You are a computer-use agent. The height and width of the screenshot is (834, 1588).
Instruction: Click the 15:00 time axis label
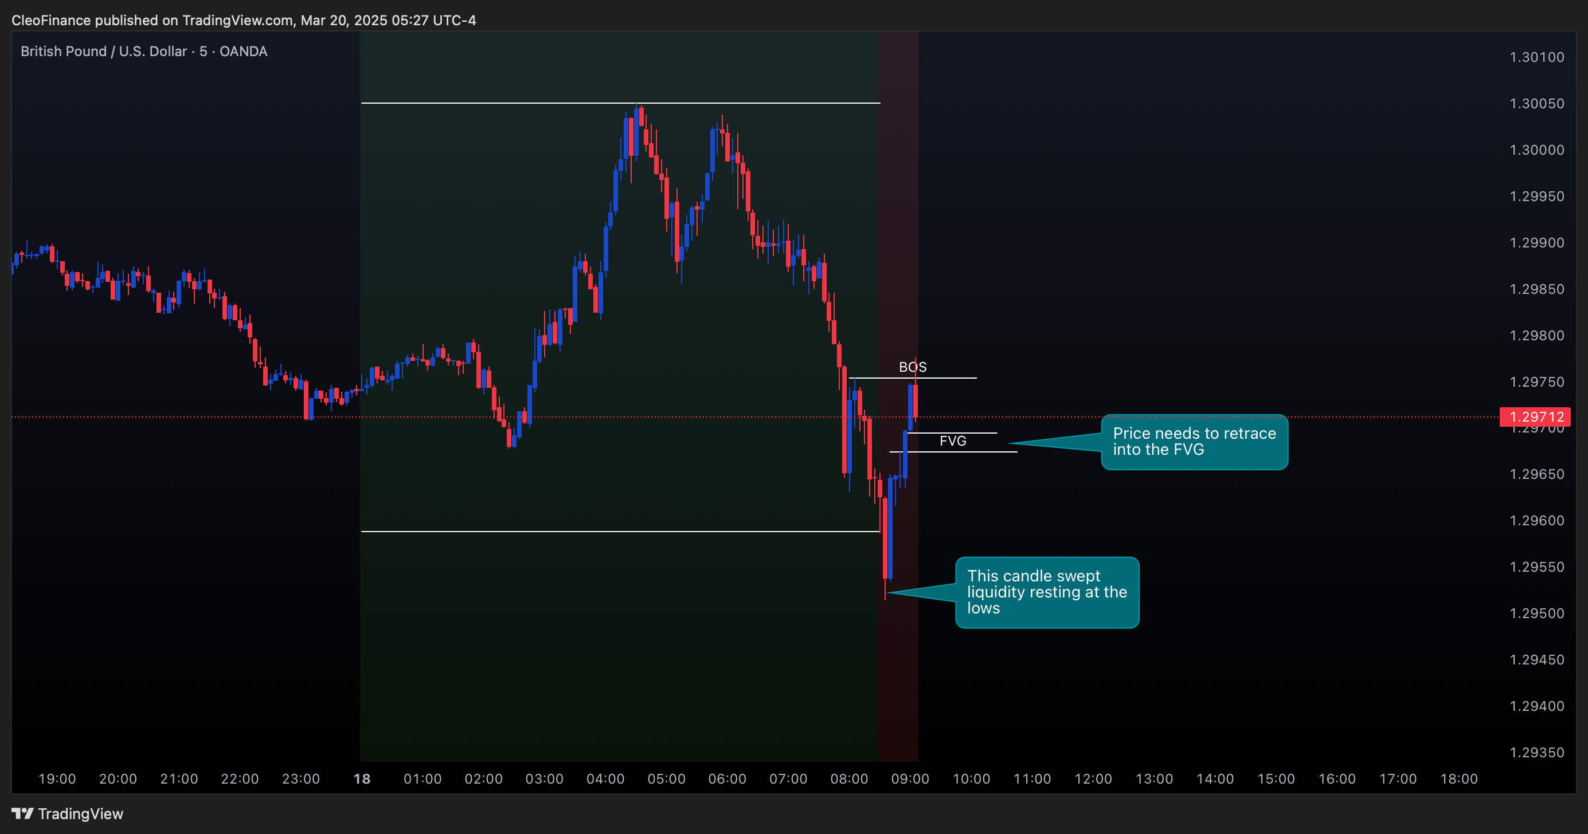1276,778
